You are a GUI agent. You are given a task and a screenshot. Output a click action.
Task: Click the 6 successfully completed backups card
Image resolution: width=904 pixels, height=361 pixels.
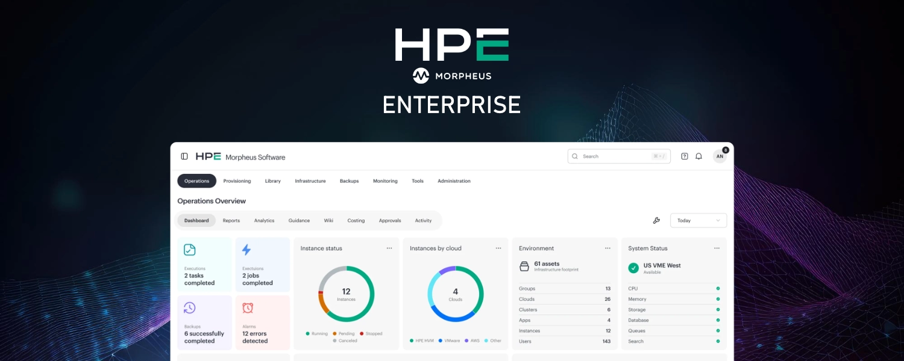[204, 322]
